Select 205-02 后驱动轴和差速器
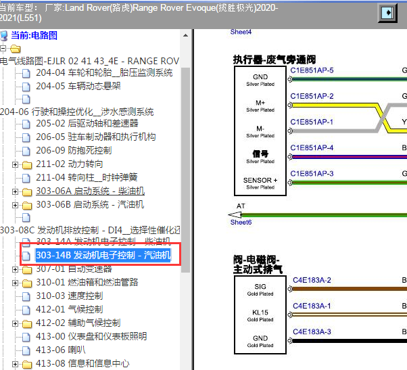 coord(87,123)
